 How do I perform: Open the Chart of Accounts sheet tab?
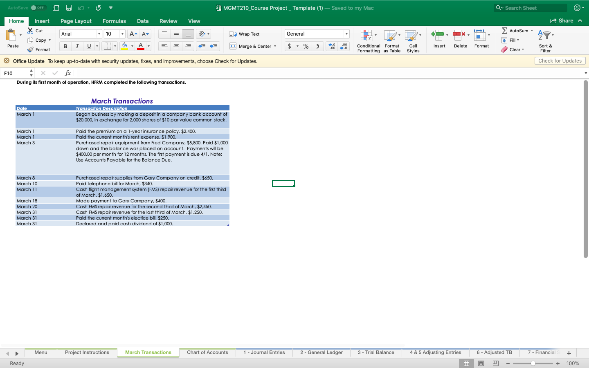207,352
